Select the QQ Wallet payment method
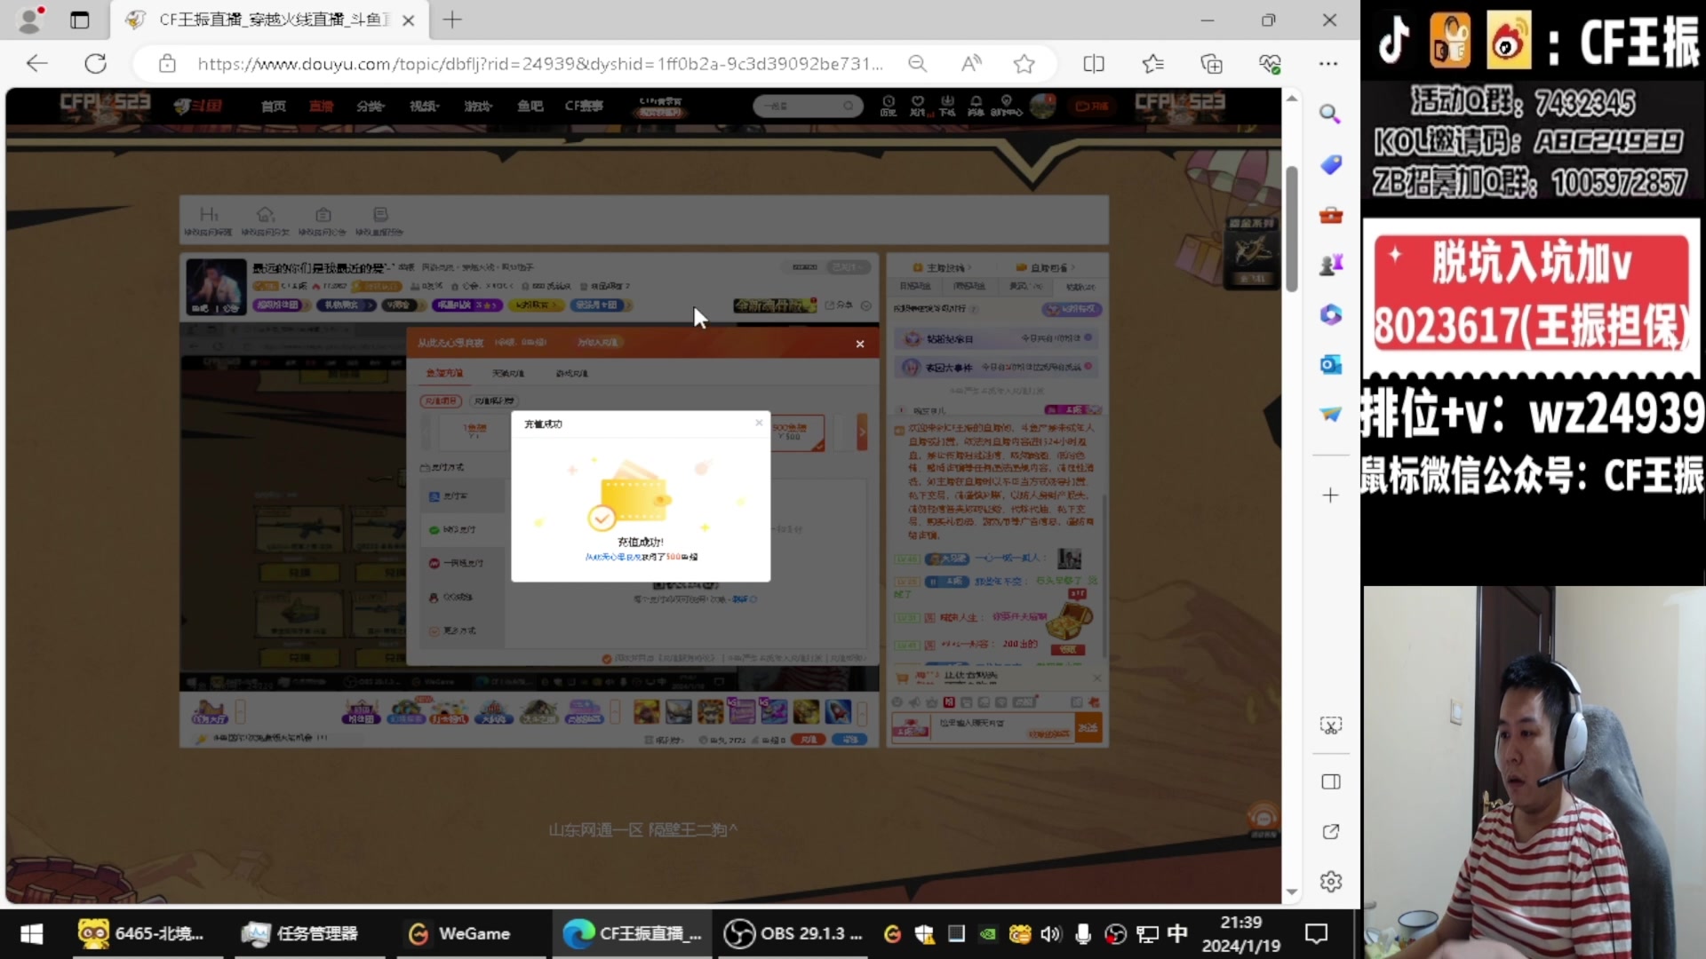This screenshot has width=1706, height=959. pos(435,598)
